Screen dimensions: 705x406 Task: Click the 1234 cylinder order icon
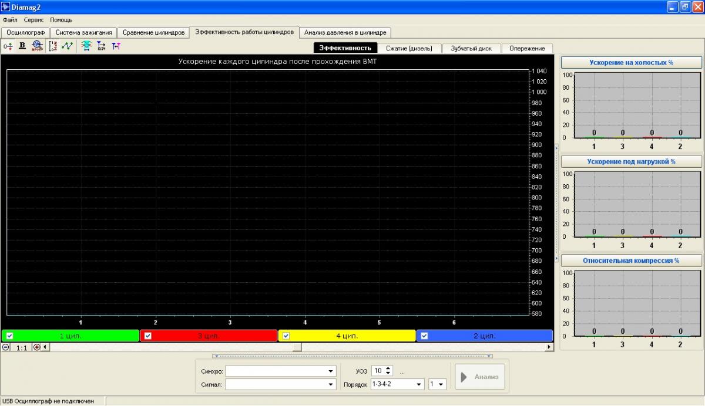click(101, 46)
